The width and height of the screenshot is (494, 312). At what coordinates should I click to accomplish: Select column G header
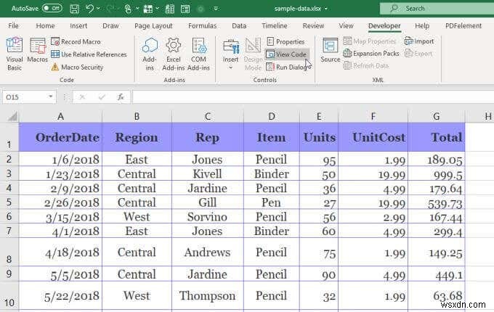click(437, 117)
